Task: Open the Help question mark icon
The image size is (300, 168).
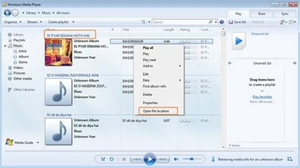Action: 222,22
